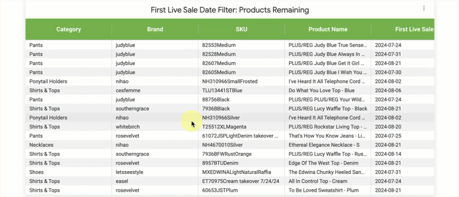Click the SKU column header
Viewport: 459px width, 197px height.
tap(241, 29)
